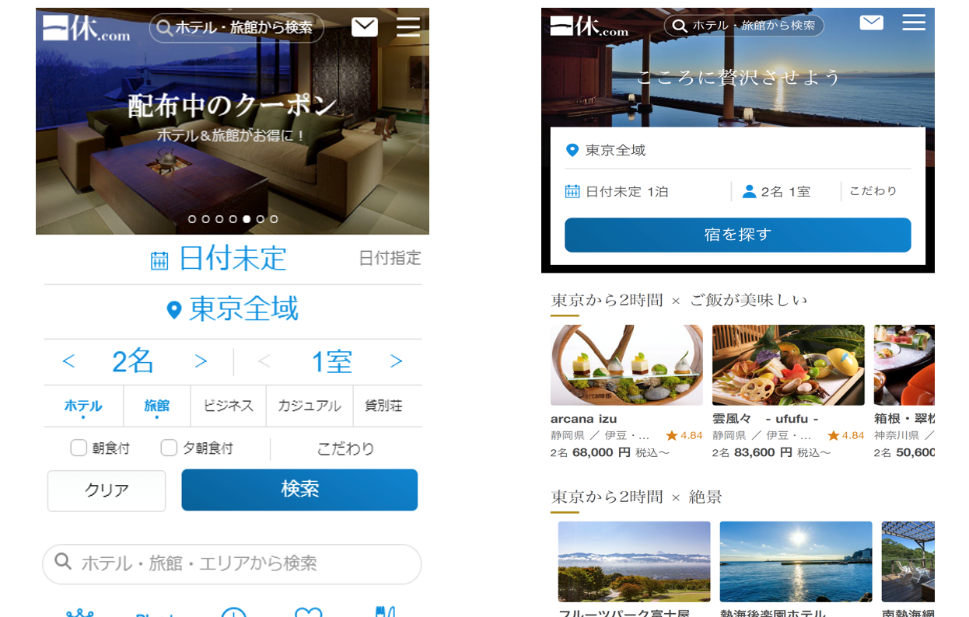The width and height of the screenshot is (969, 617).
Task: Click calendar icon next to 日付未定 1泊
Action: [572, 191]
